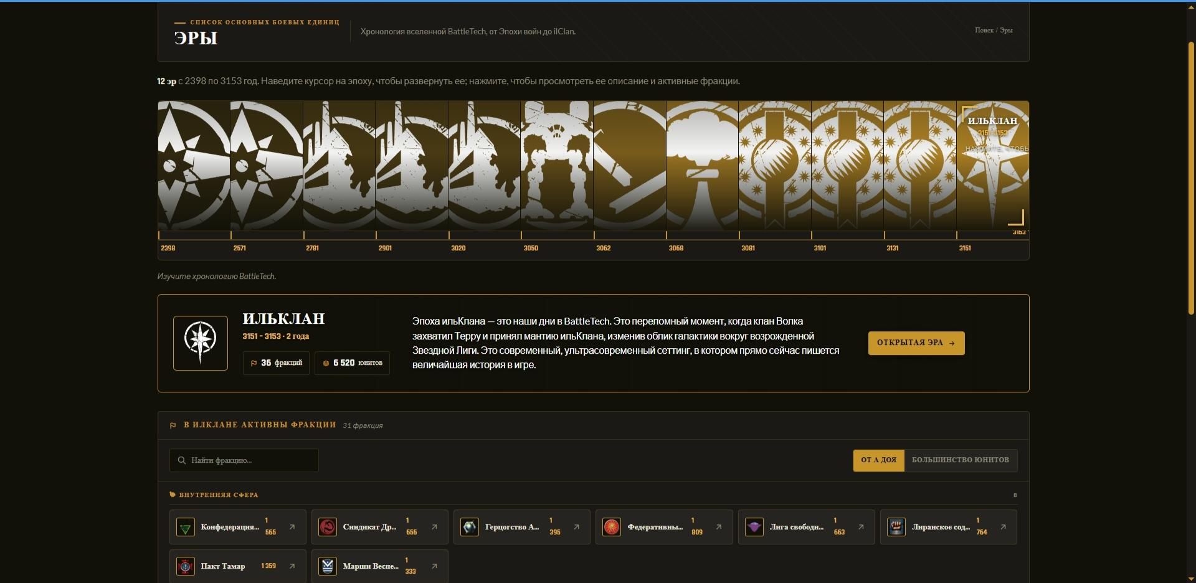
Task: Click the Лиранское сод... fist faction logo
Action: point(896,528)
